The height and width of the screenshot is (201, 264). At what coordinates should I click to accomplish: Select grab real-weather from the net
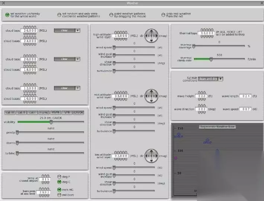(x=163, y=15)
